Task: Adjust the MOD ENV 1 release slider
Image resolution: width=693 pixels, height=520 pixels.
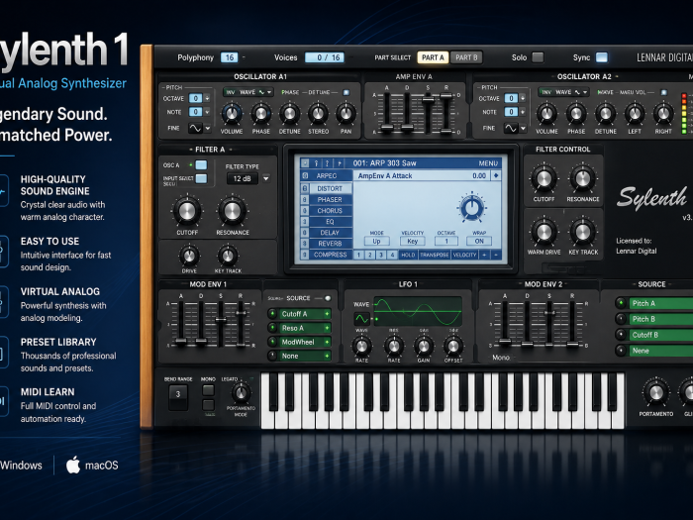Action: (241, 313)
